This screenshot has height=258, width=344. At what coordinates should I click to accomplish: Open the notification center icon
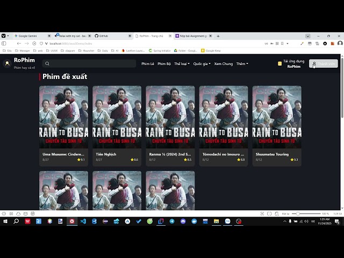tap(338, 221)
